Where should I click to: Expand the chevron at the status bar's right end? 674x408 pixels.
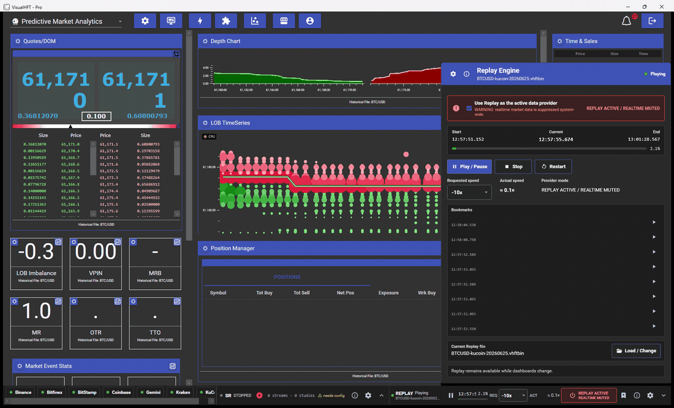pos(663,396)
